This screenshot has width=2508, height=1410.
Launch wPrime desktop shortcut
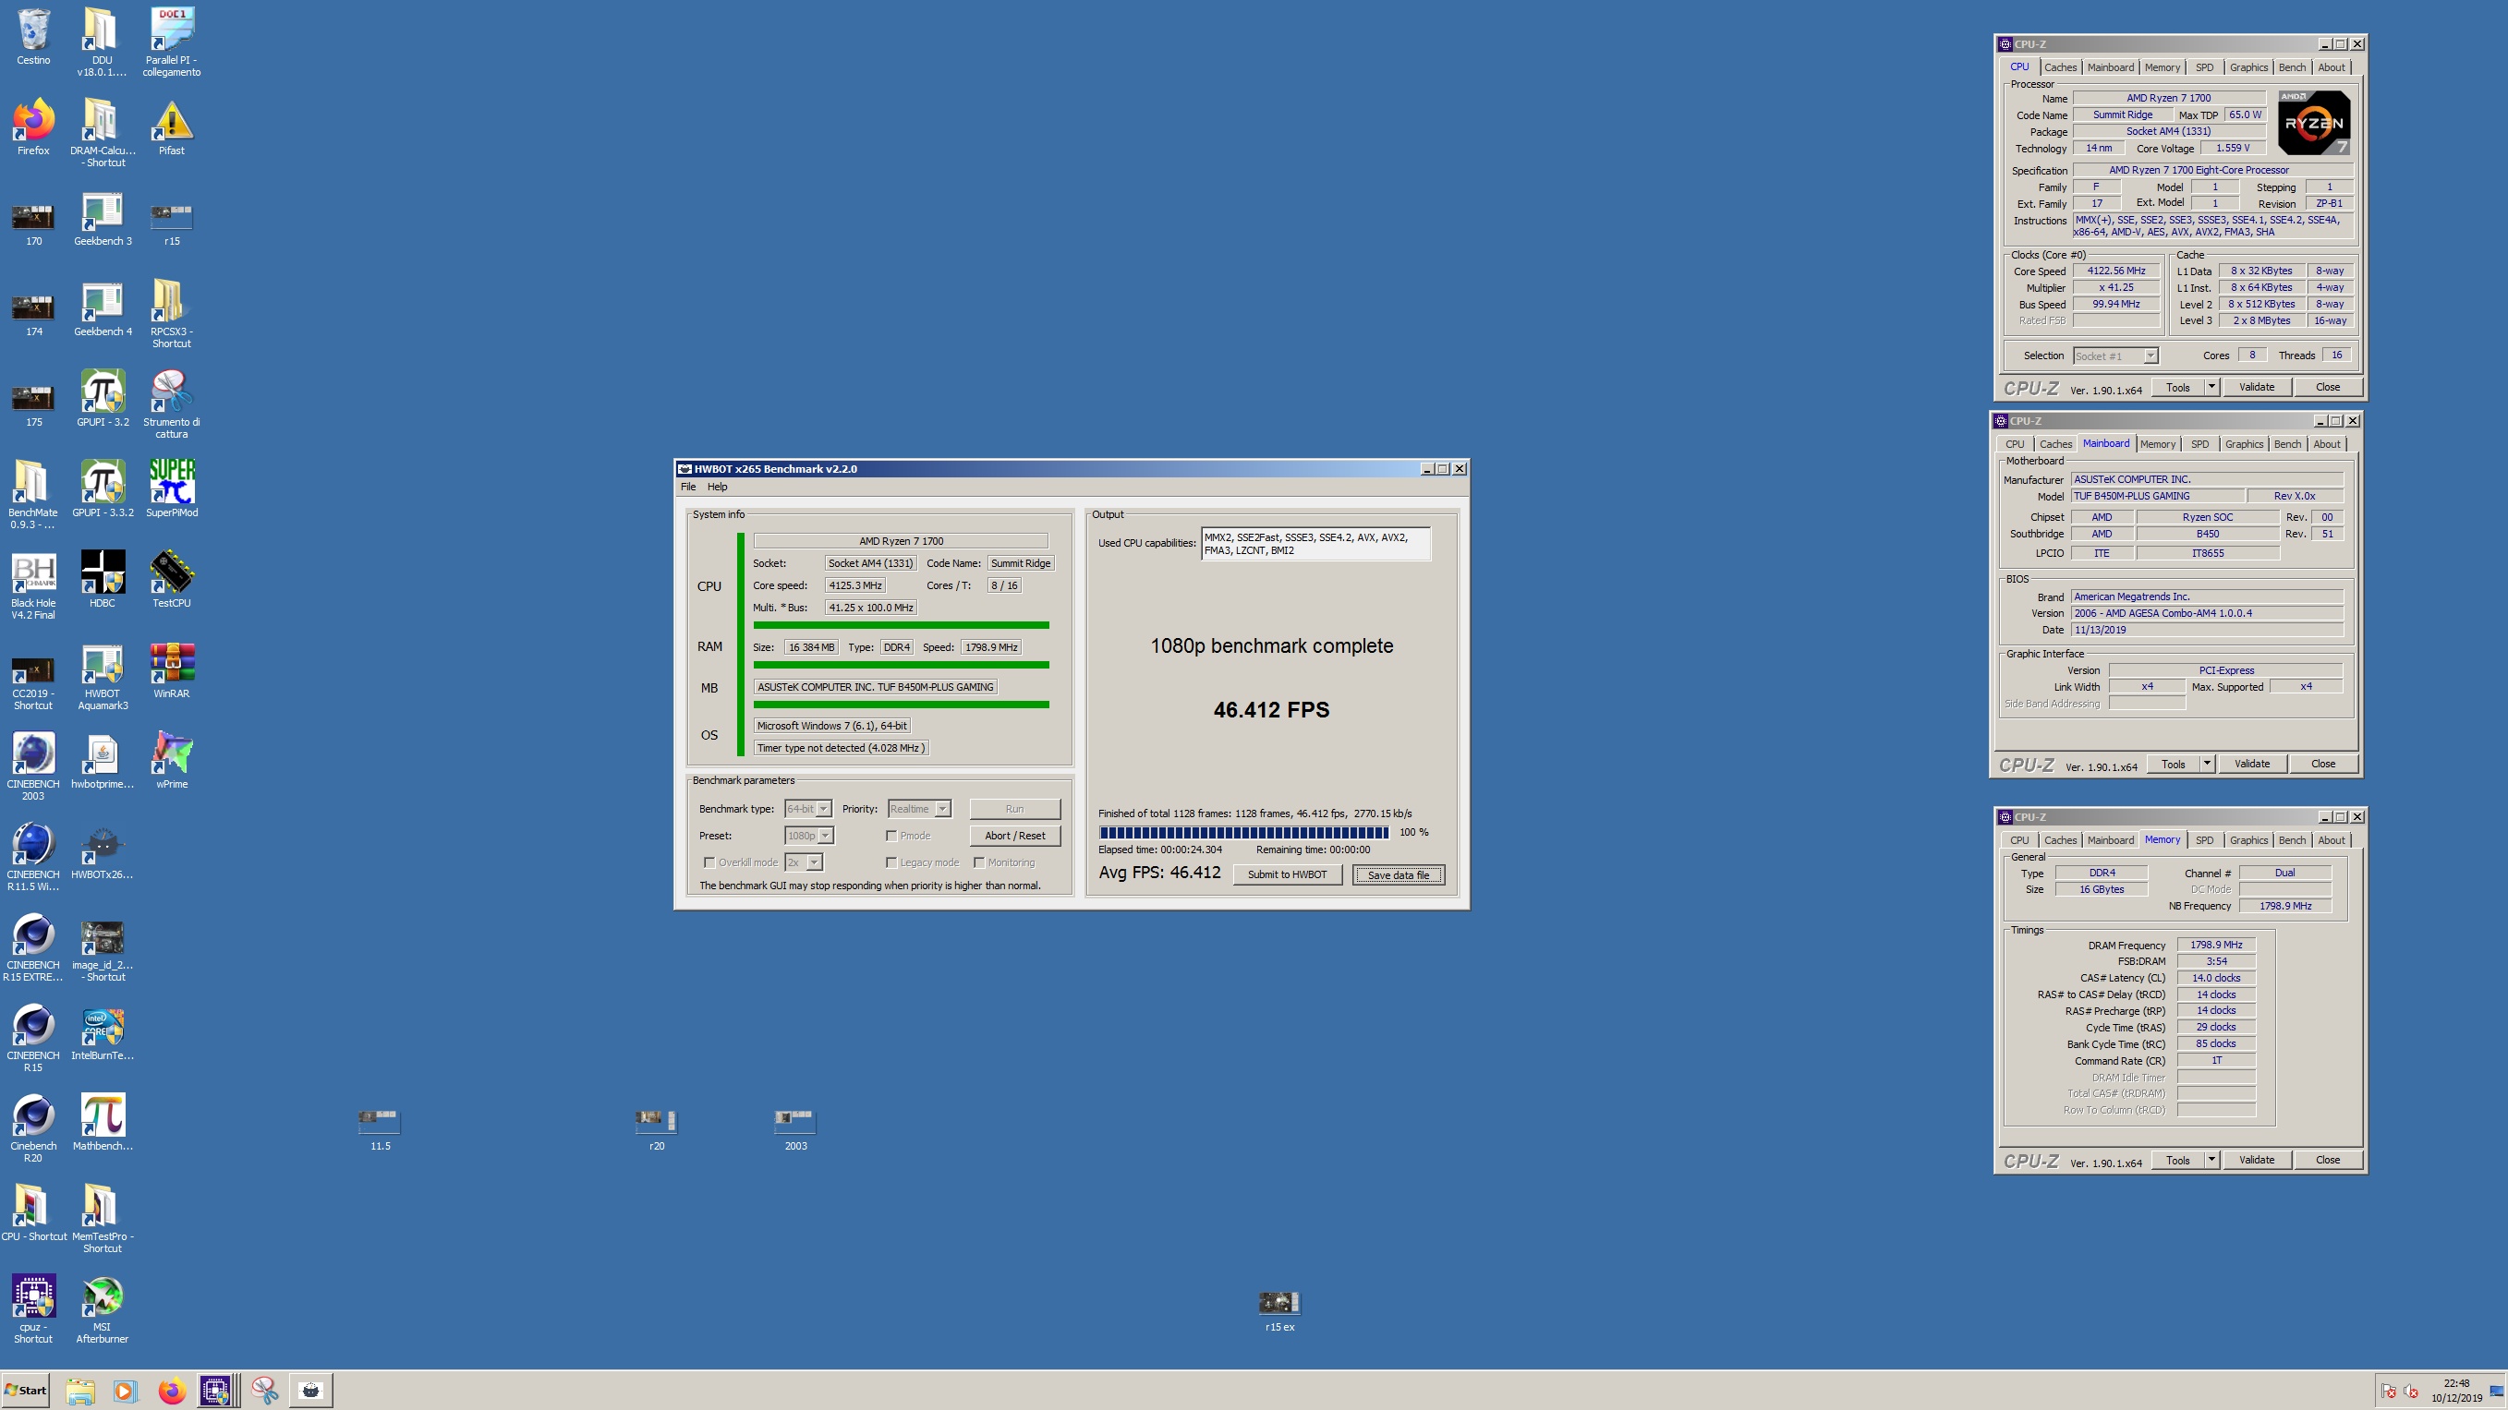pos(171,761)
